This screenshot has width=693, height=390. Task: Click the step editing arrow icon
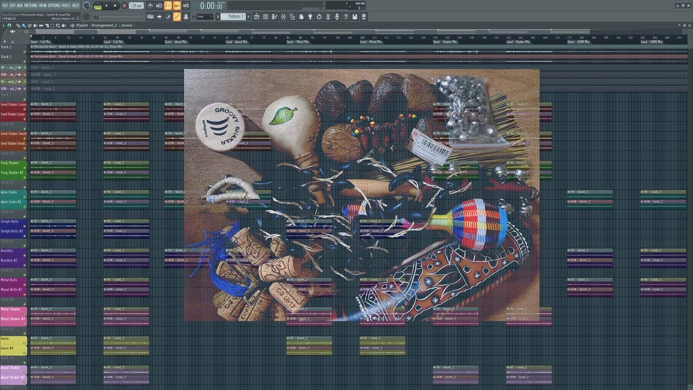[x=159, y=16]
